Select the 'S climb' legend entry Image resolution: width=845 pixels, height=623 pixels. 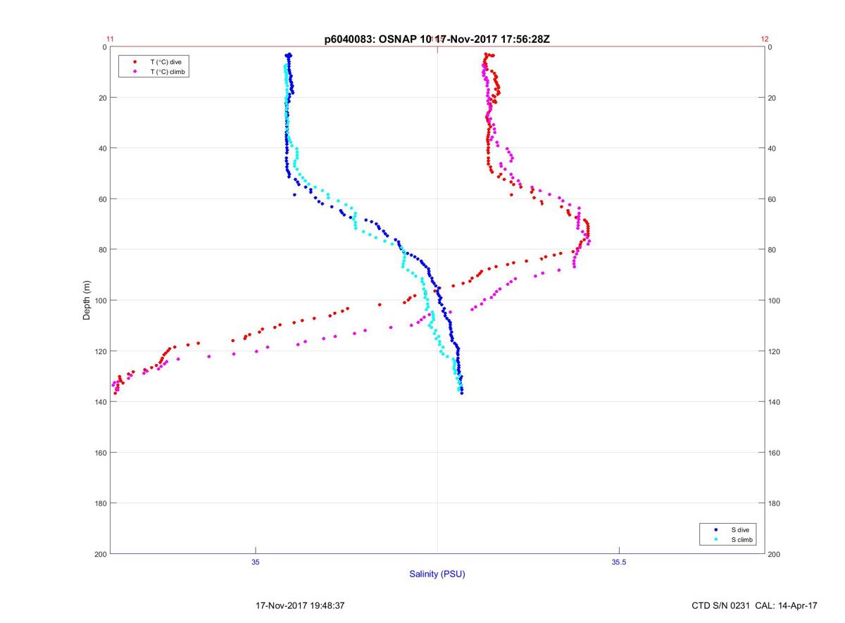[x=742, y=539]
